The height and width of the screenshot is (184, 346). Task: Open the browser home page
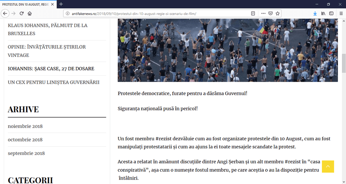click(29, 13)
